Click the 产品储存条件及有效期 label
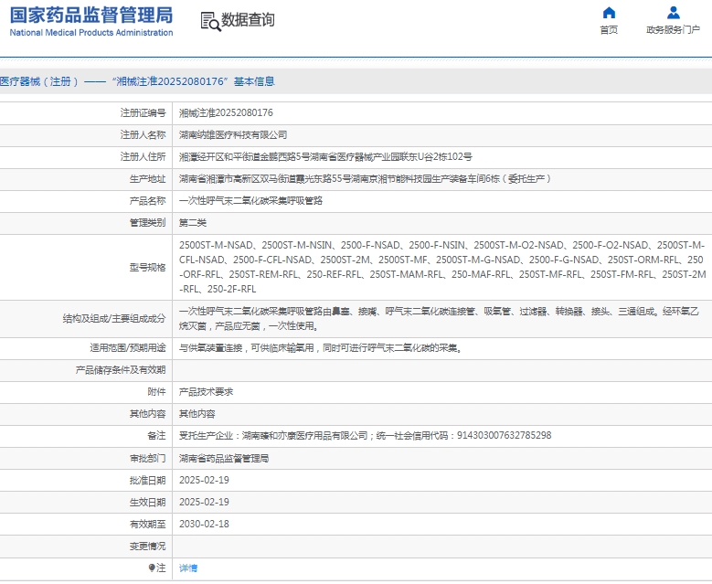Viewport: 712px width, 584px height. tap(121, 369)
